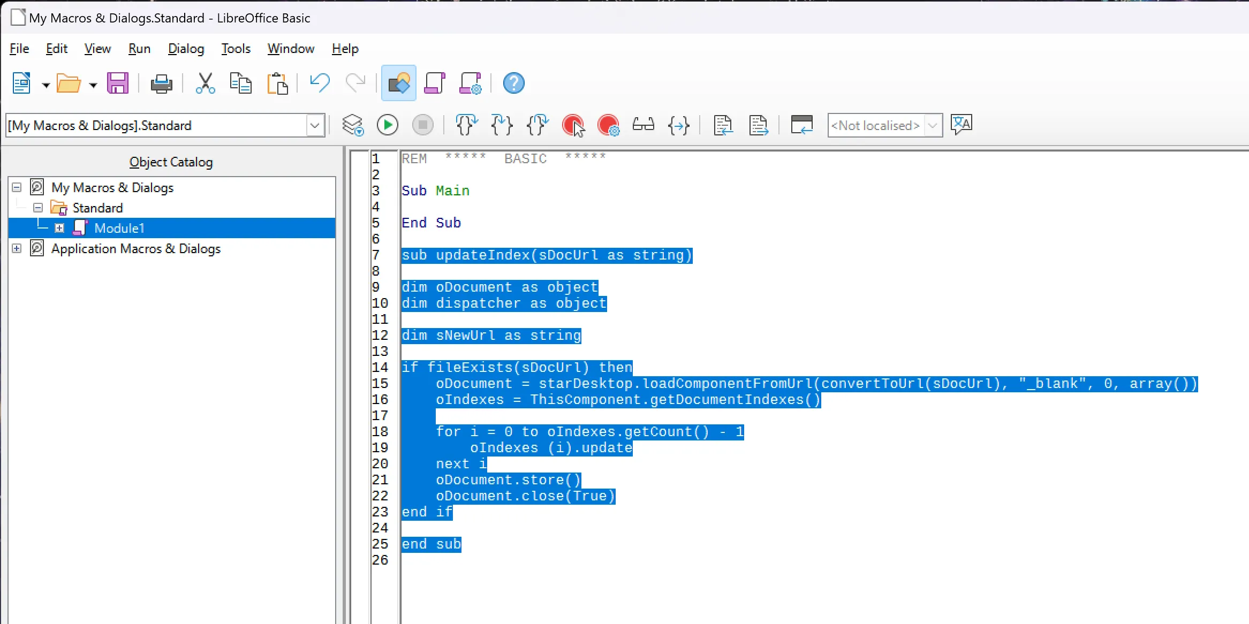1249x624 pixels.
Task: Click the 'End Sub' code line
Action: 431,223
